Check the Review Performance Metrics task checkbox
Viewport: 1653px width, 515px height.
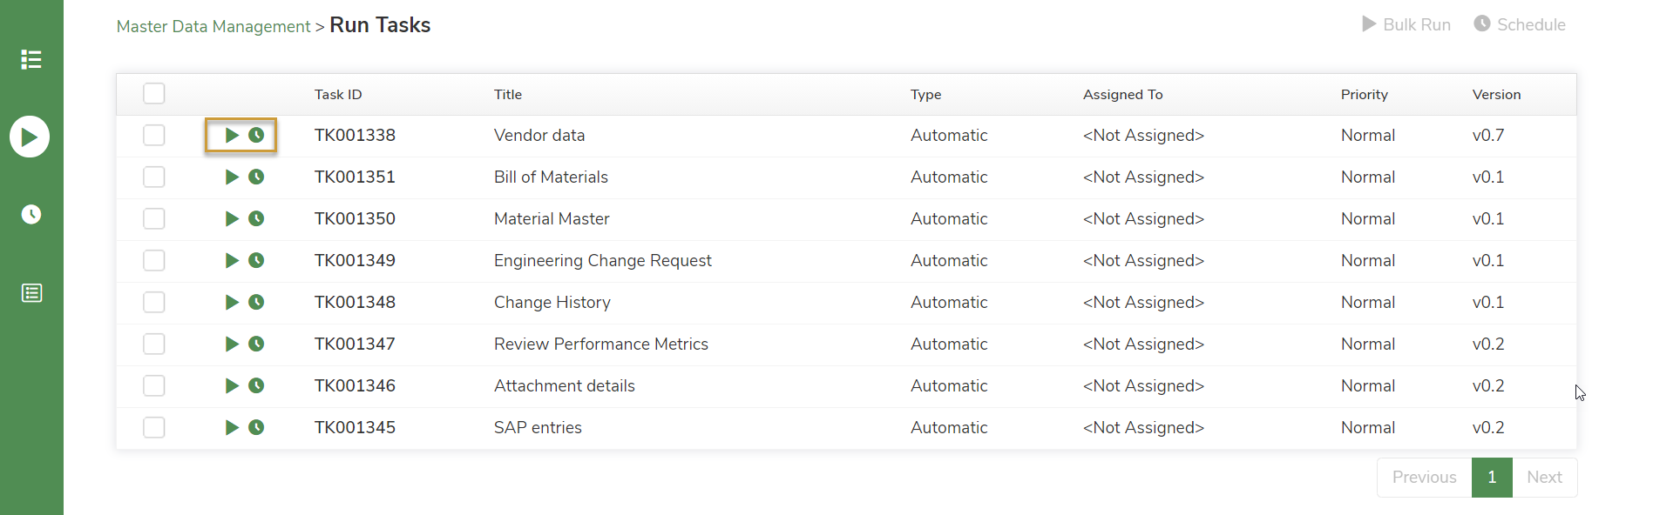point(153,344)
